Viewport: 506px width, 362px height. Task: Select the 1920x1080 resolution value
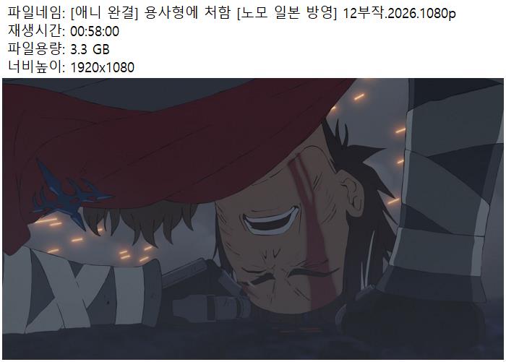[103, 67]
